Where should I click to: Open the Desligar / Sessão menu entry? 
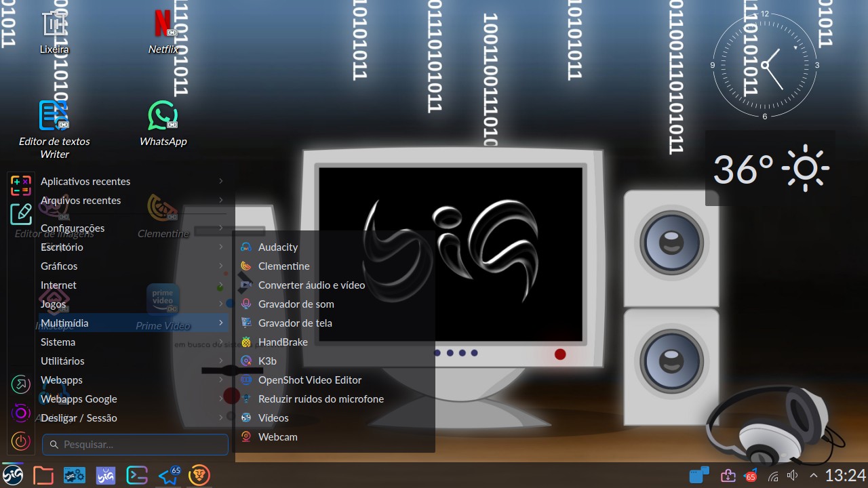click(133, 418)
